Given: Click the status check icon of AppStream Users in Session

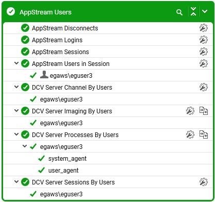Looking at the screenshot, I should coord(25,63).
